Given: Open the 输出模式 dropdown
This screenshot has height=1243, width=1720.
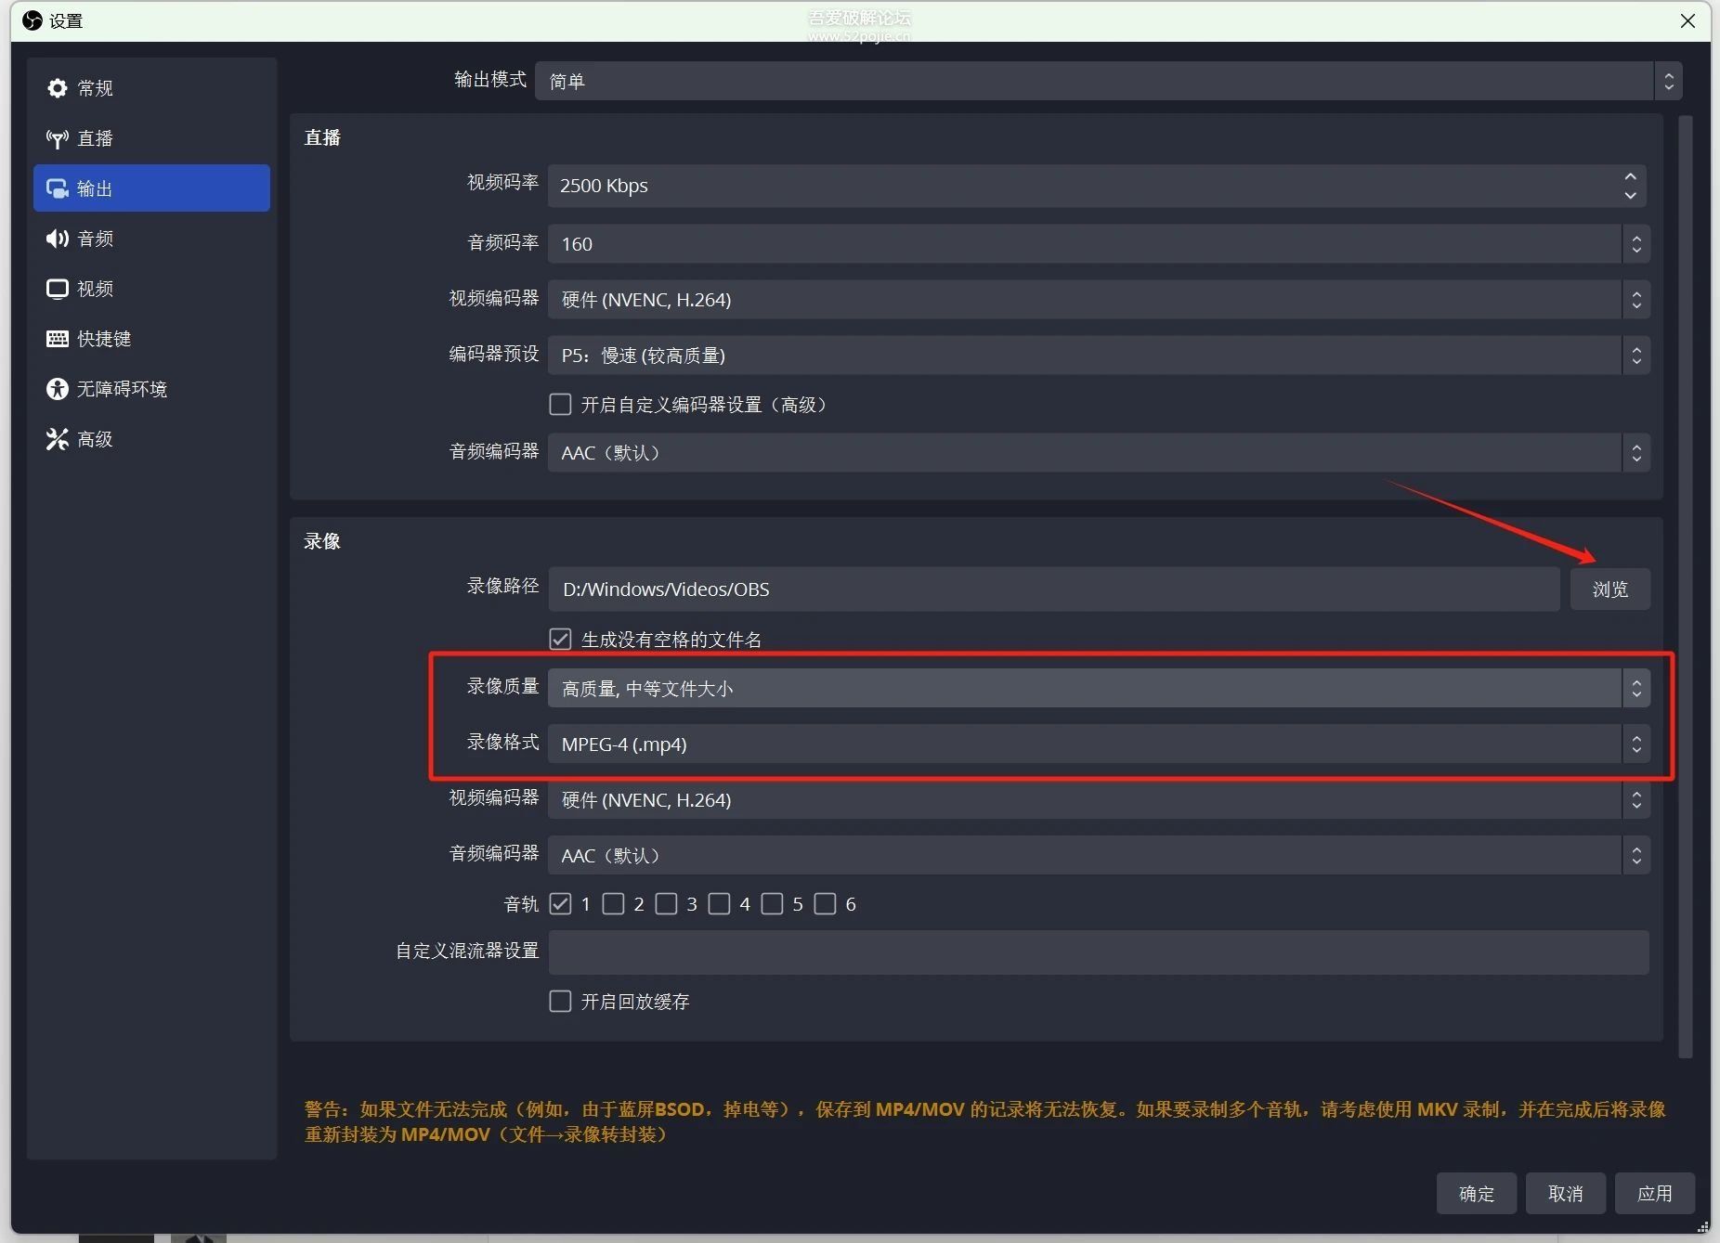Looking at the screenshot, I should click(x=1105, y=81).
